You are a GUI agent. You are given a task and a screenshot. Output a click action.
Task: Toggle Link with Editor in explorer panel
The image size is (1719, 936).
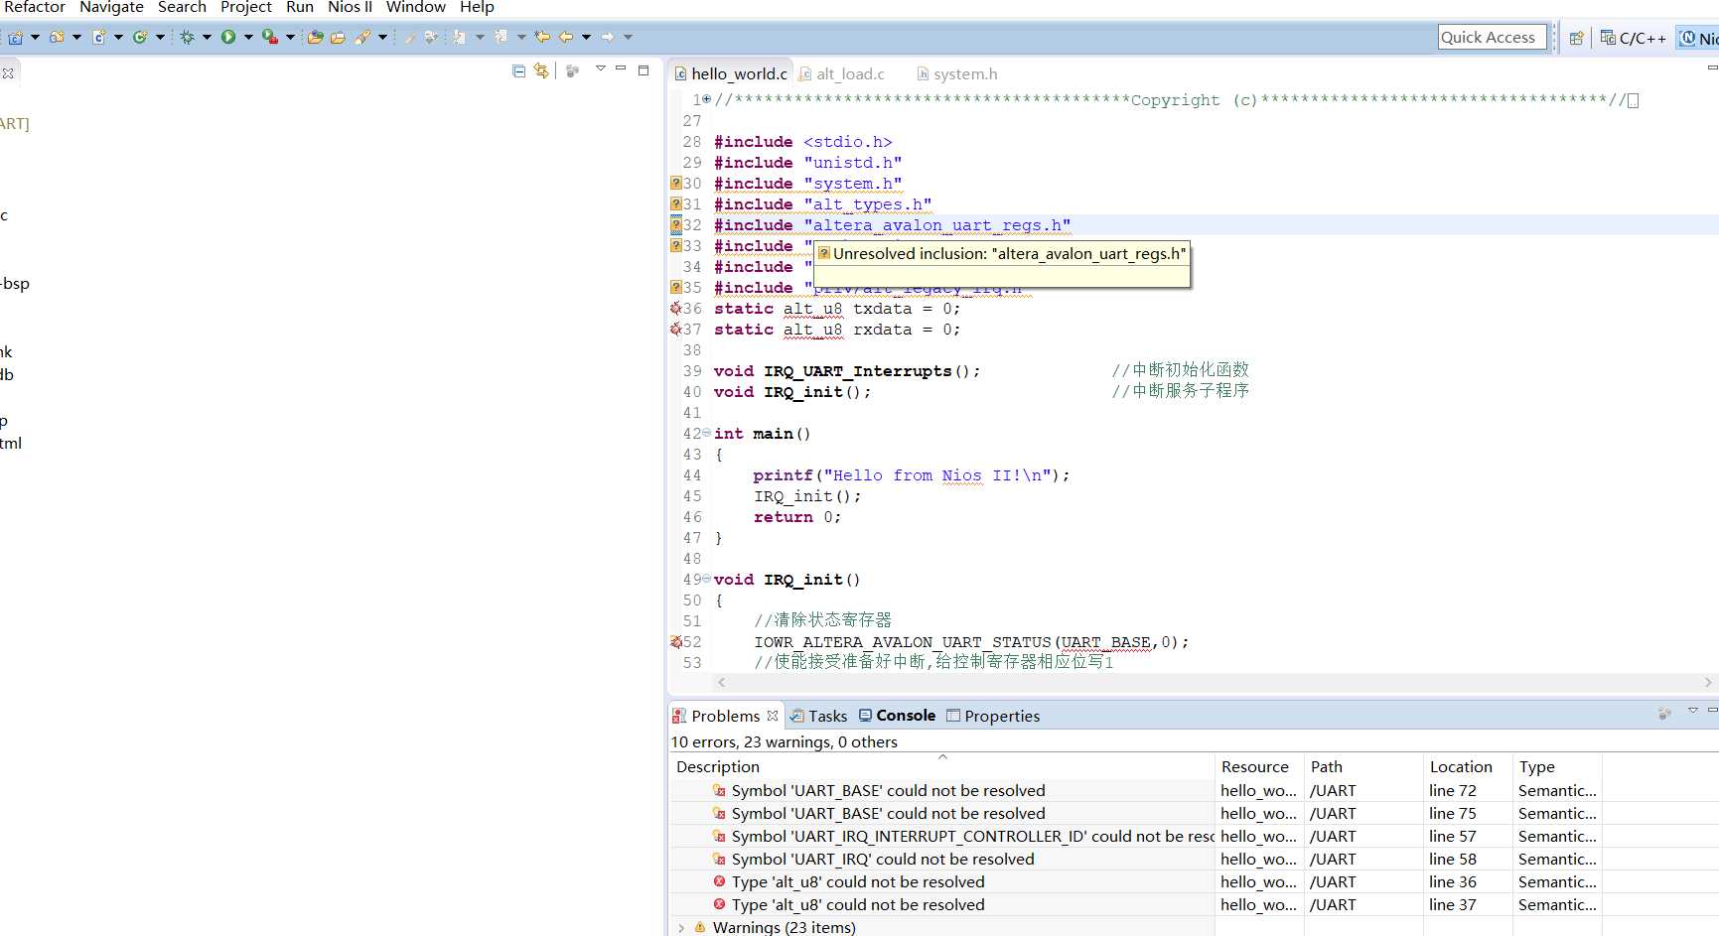point(541,70)
